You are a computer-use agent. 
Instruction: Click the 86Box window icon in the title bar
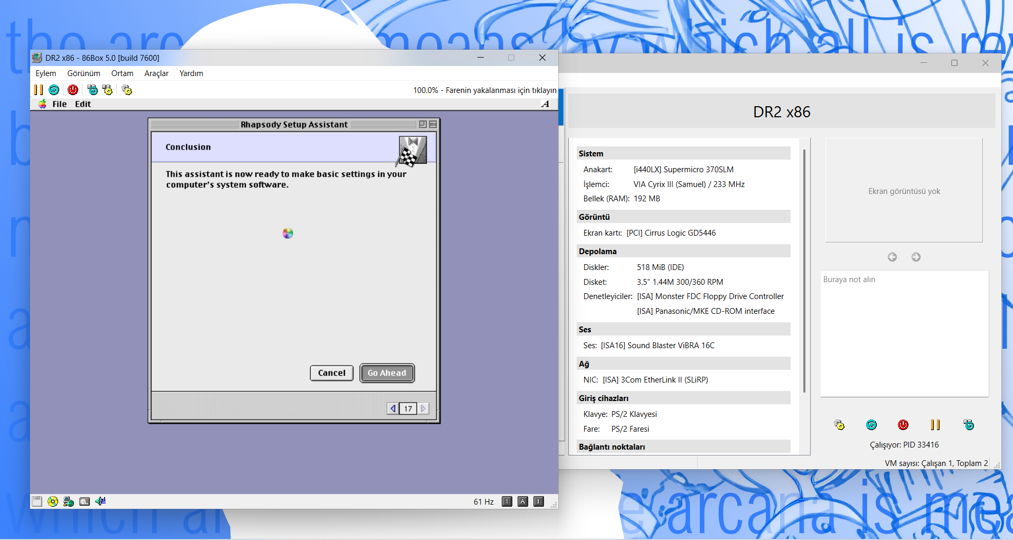tap(36, 58)
